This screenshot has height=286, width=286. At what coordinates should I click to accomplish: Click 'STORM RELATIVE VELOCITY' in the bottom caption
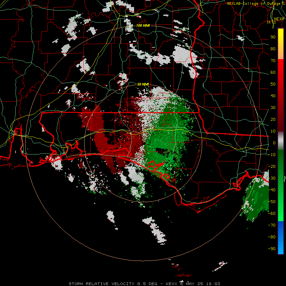point(101,284)
